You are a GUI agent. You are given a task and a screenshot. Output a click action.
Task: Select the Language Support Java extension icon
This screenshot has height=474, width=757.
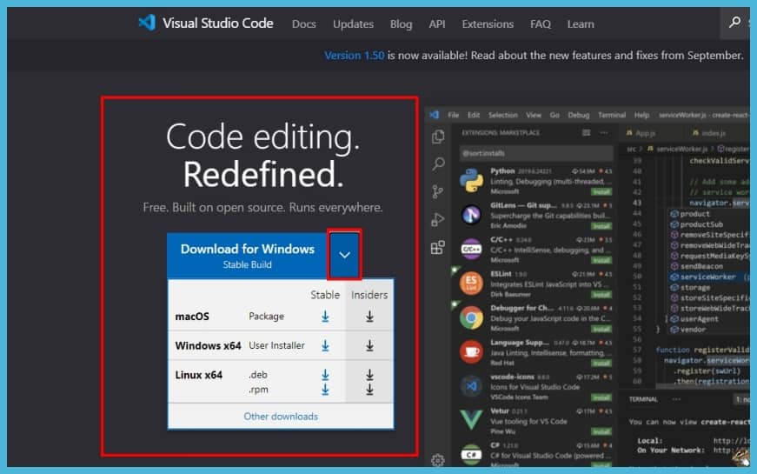(x=471, y=351)
